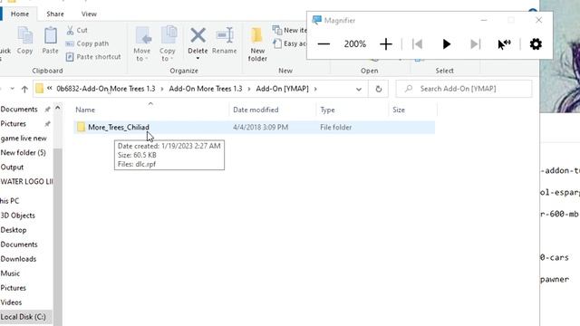
Task: Close the Magnifier window
Action: tap(538, 20)
